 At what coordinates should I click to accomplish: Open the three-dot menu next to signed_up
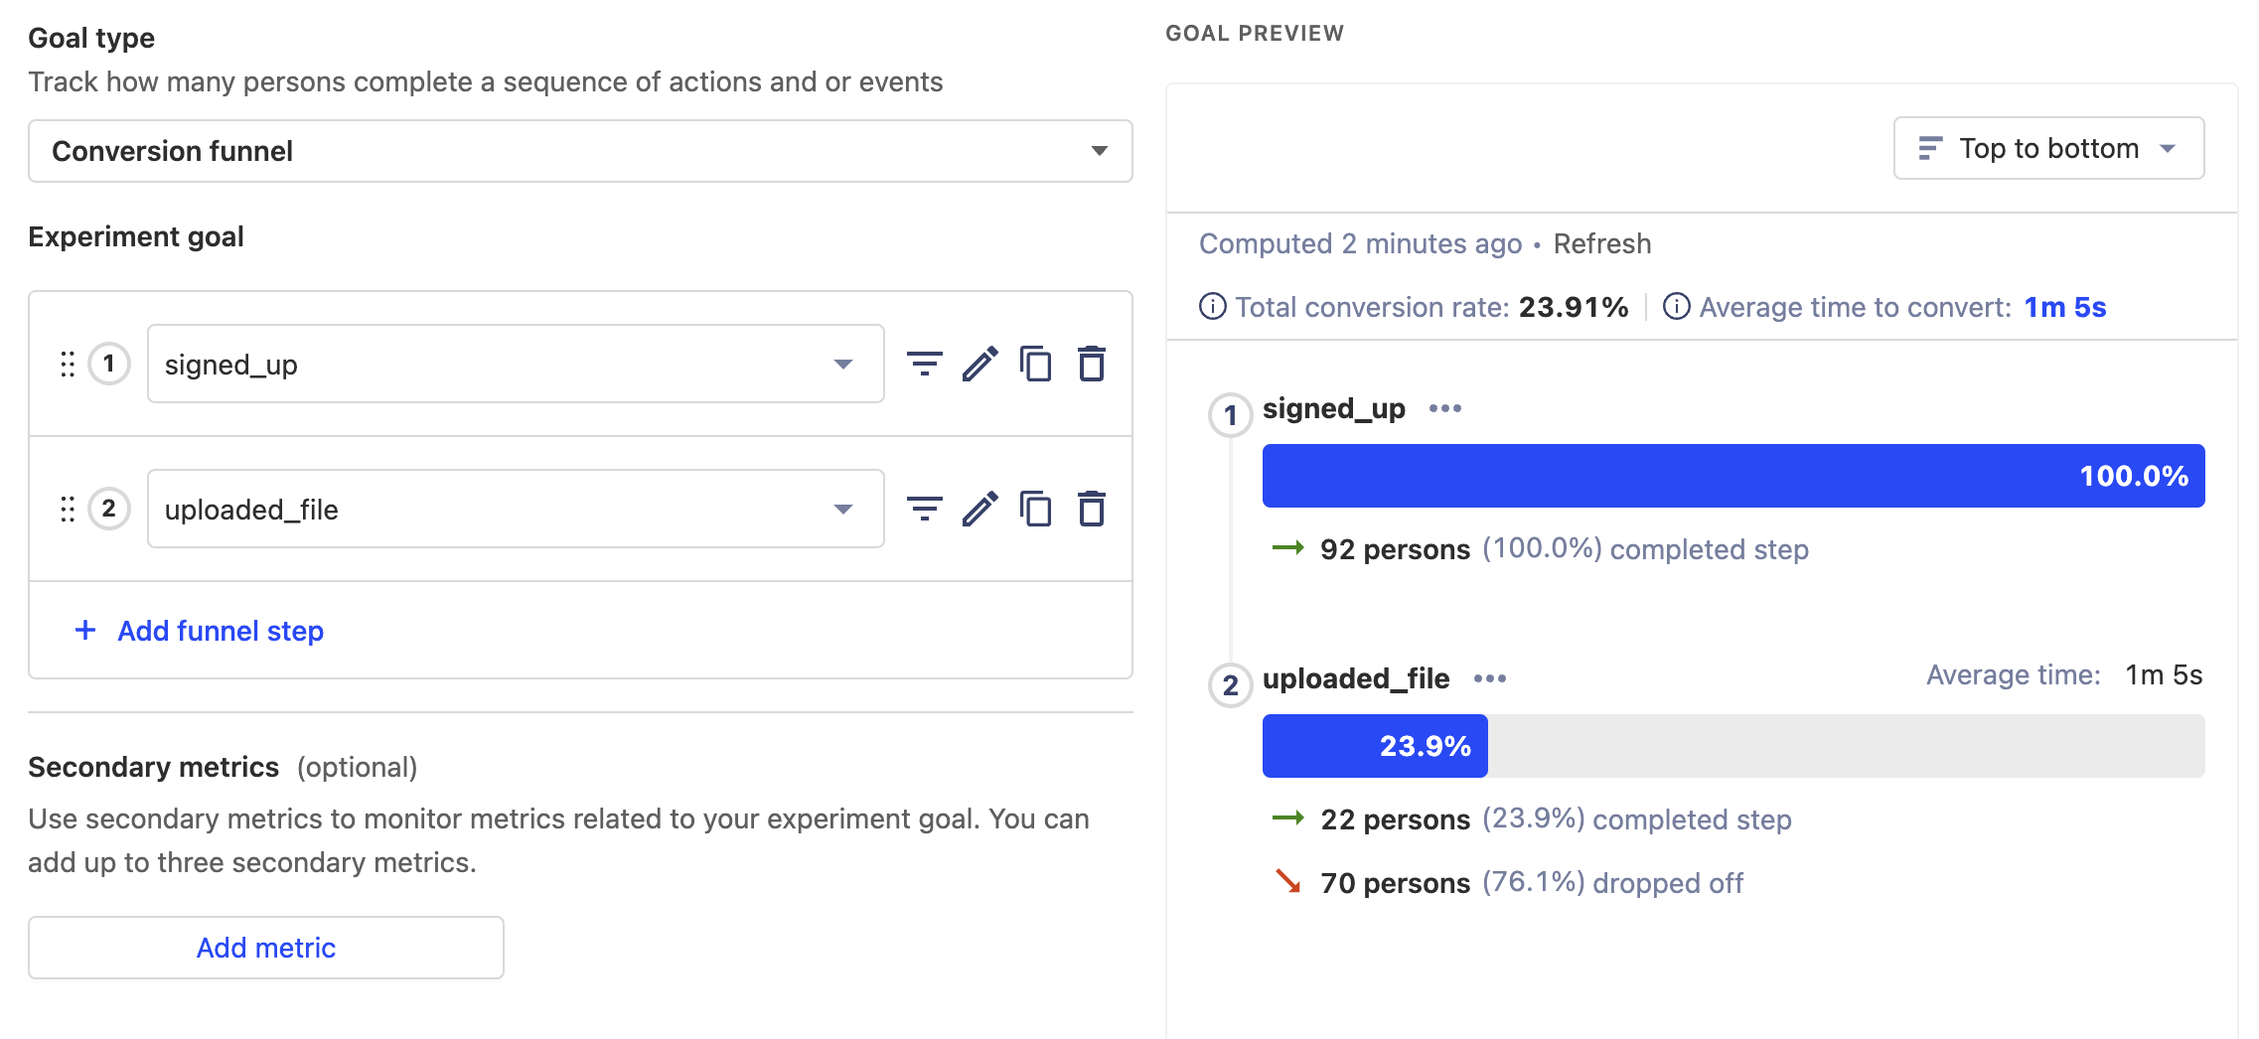coord(1446,407)
